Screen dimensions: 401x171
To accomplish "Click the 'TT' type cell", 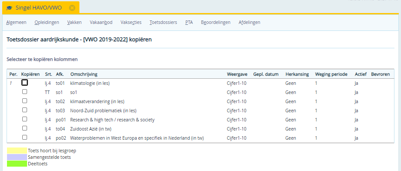I will pos(47,92).
